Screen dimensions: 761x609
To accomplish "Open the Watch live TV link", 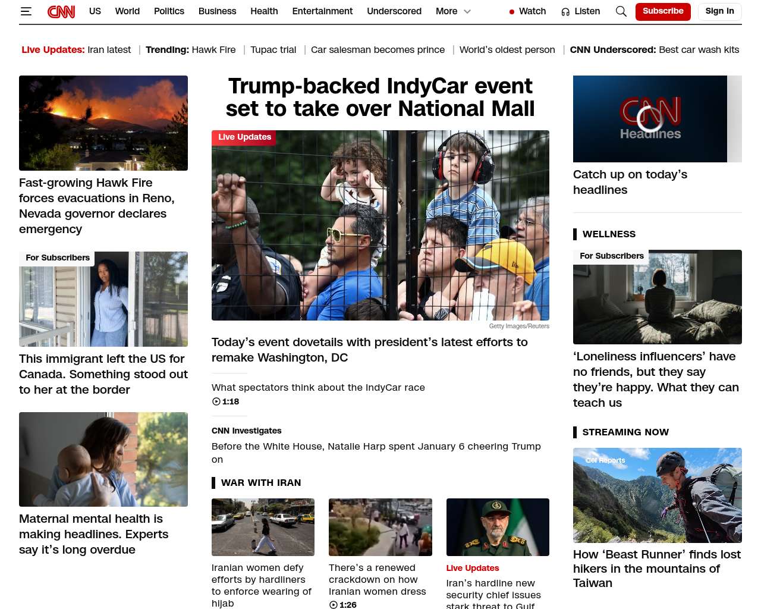I will [x=532, y=11].
